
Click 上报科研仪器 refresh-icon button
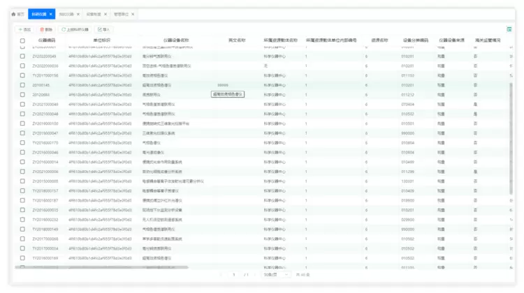(x=75, y=29)
